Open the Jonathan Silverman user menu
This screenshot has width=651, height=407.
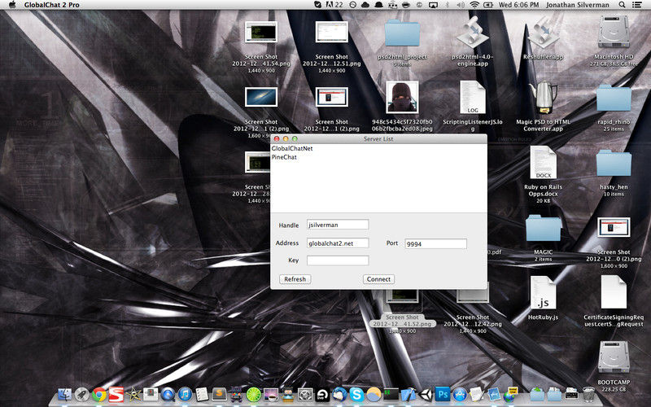[x=578, y=5]
